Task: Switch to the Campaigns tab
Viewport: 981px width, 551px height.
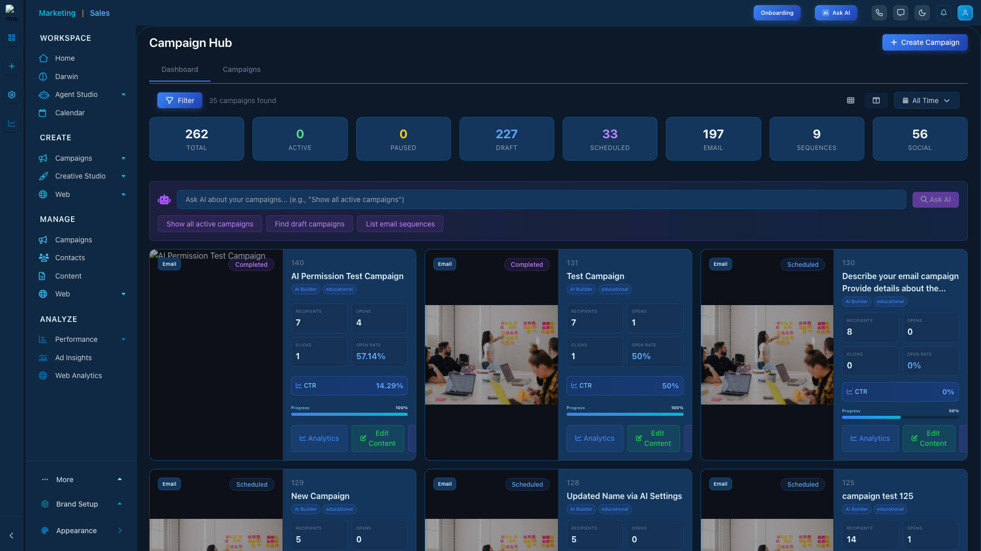Action: pyautogui.click(x=242, y=69)
